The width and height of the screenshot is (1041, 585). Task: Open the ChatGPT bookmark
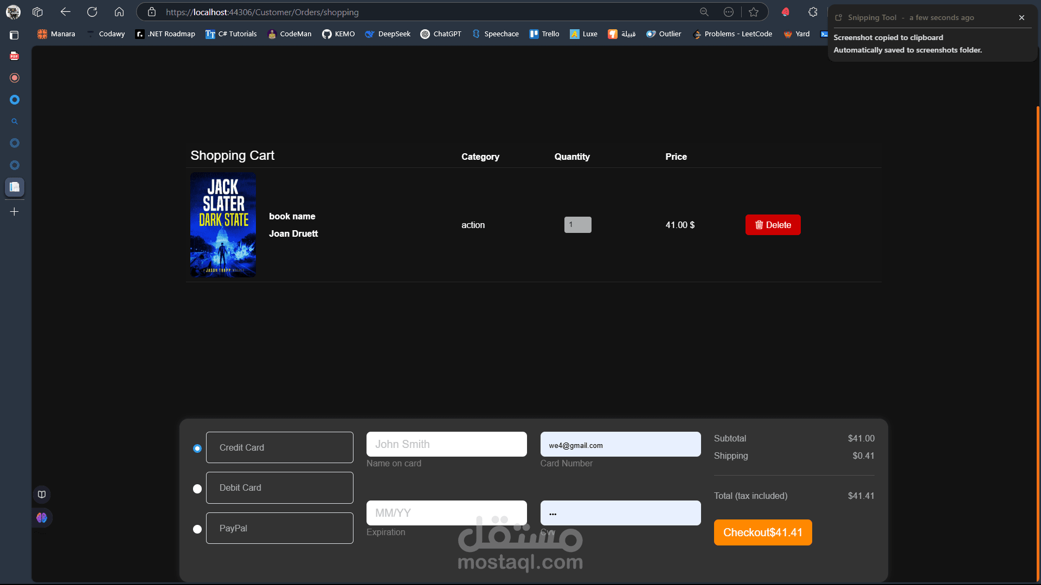(x=441, y=34)
